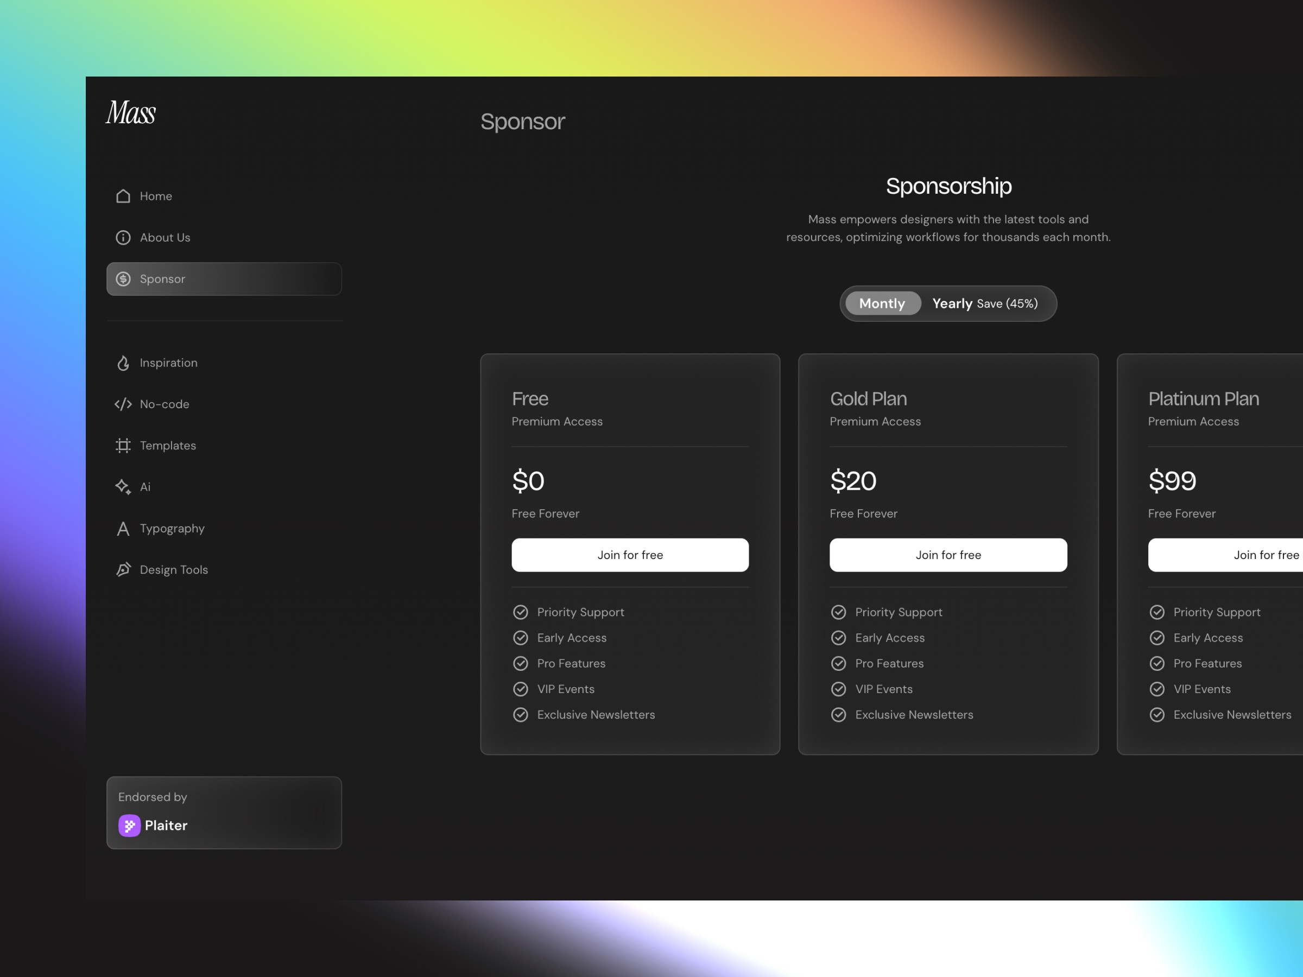
Task: Click the Mass logo
Action: point(131,112)
